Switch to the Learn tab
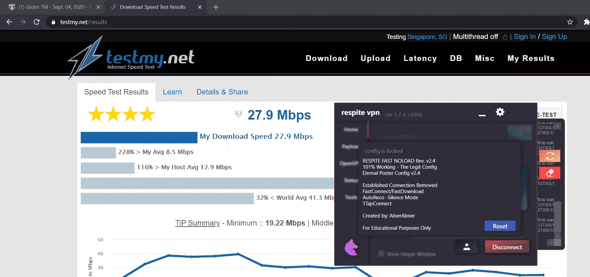The image size is (590, 277). click(172, 92)
